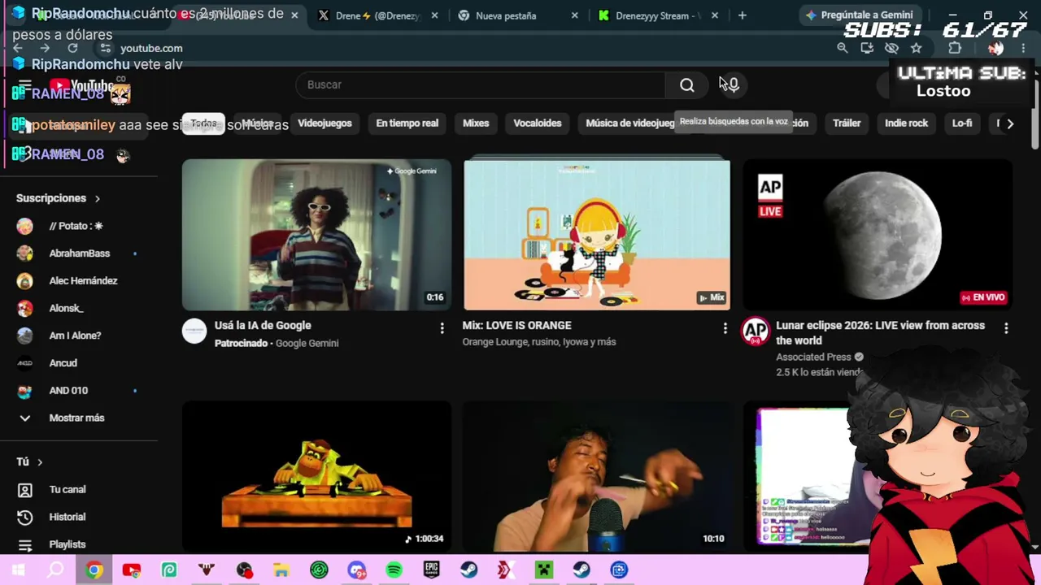The height and width of the screenshot is (585, 1041).
Task: Open the AbrahamBass subscription
Action: [x=79, y=253]
